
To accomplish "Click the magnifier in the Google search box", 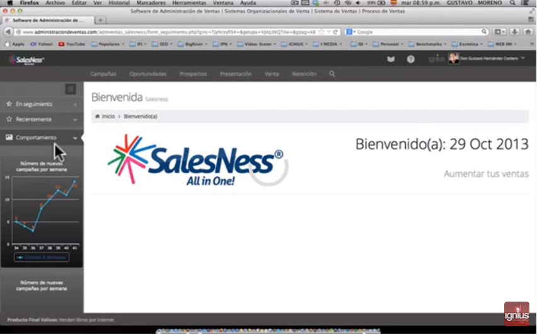I will pos(484,32).
